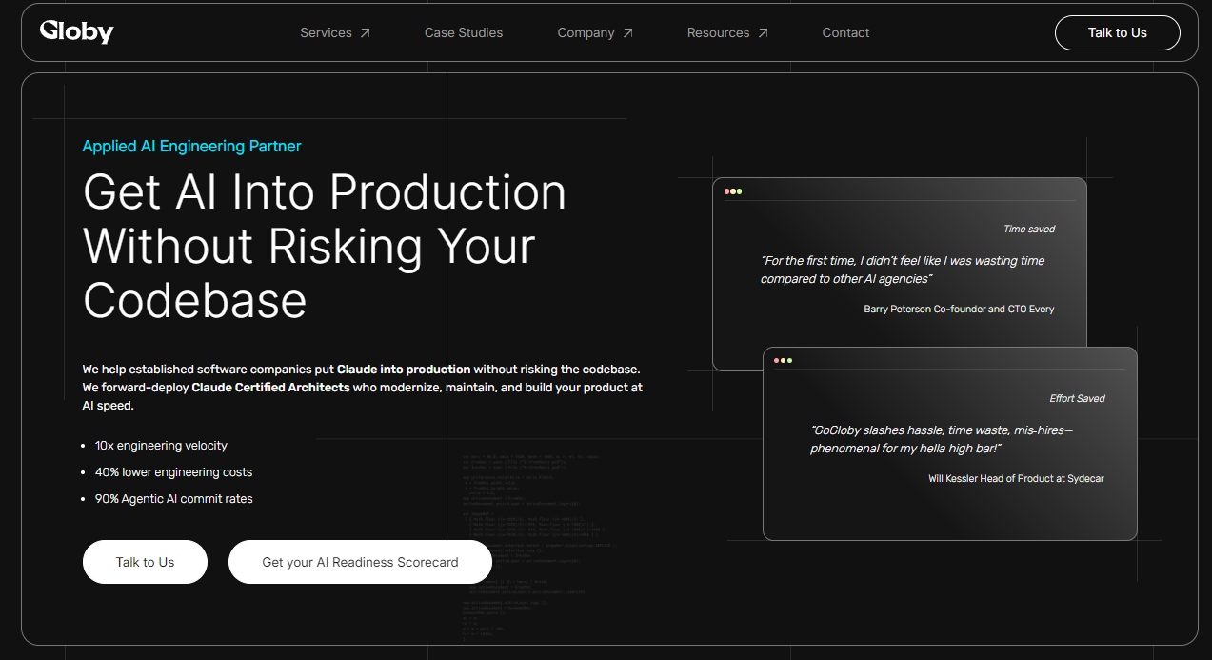Click the Barry Peterson testimonial quote
1212x660 pixels.
pyautogui.click(x=903, y=270)
